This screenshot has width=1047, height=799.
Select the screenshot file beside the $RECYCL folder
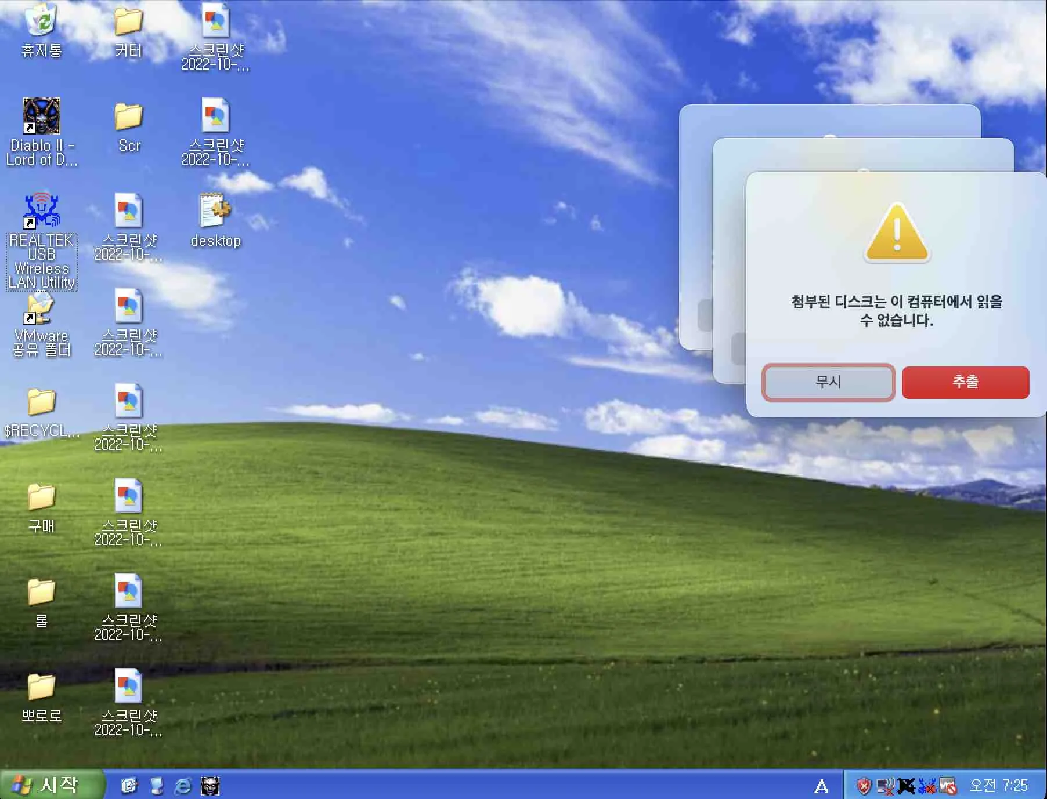tap(128, 417)
